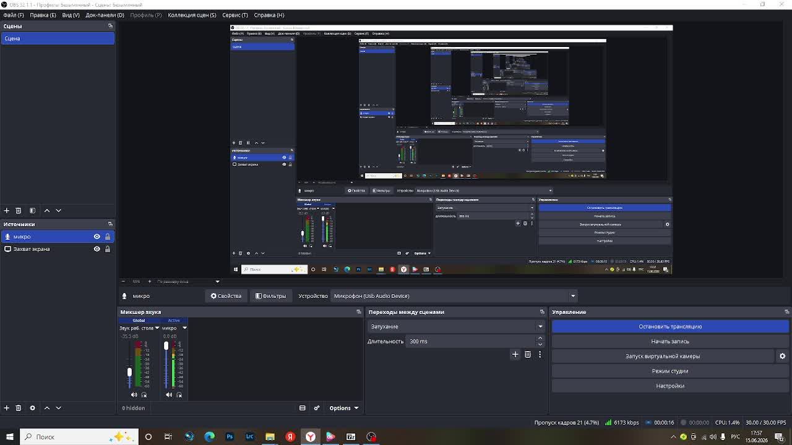The image size is (792, 445).
Task: Switch mixer layout icon next to Options
Action: click(303, 408)
